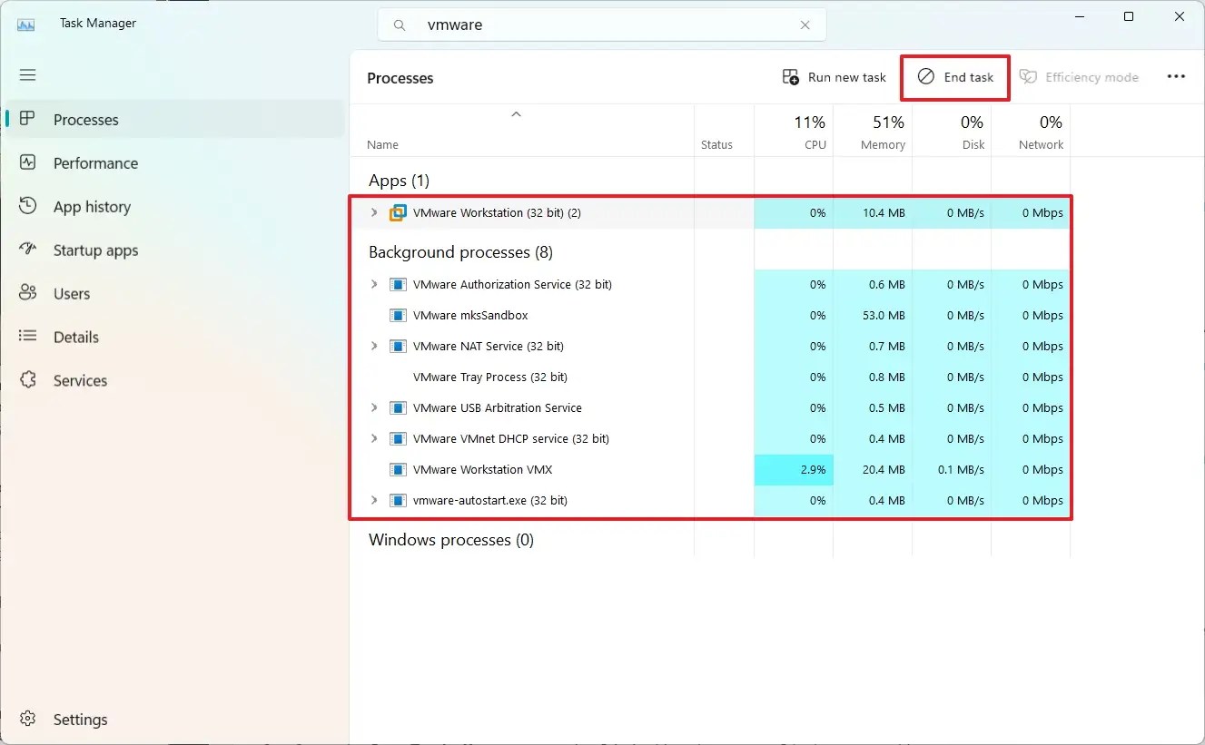Expand the VMware Workstation (32 bit) group
The height and width of the screenshot is (745, 1205).
click(374, 212)
